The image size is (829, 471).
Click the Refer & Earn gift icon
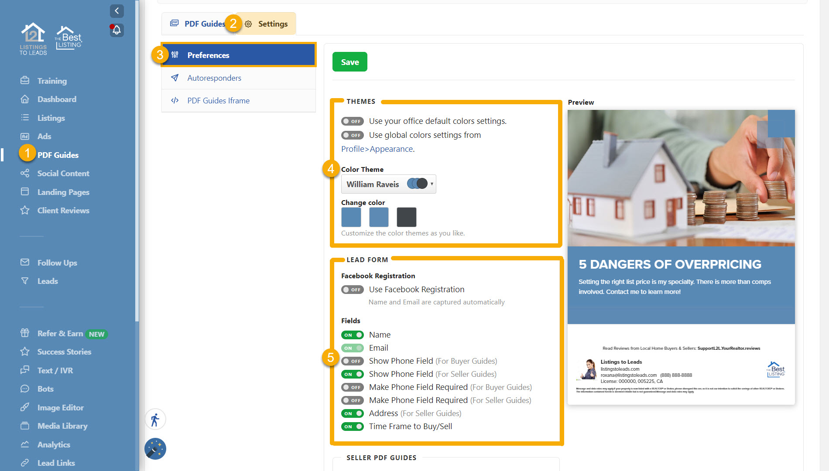[x=25, y=334]
